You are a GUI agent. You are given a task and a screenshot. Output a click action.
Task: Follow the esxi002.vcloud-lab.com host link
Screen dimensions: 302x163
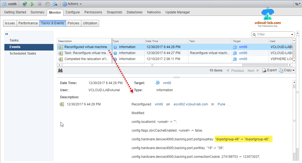[191, 104]
